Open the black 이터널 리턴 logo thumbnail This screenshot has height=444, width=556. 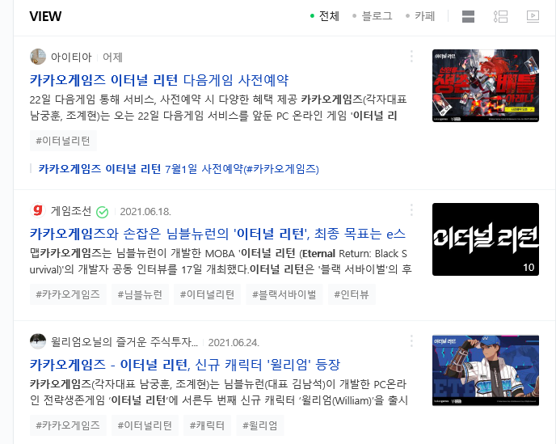pyautogui.click(x=486, y=239)
